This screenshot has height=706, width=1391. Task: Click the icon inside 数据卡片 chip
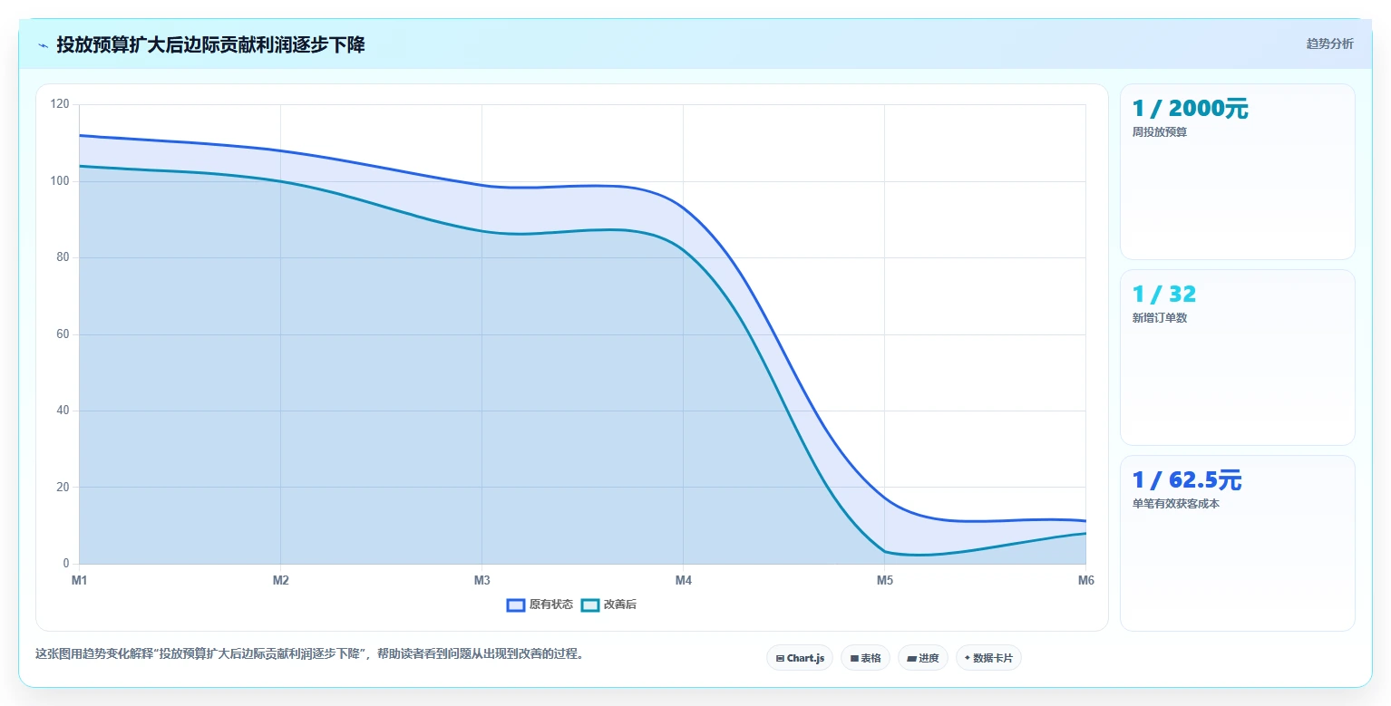pyautogui.click(x=968, y=658)
